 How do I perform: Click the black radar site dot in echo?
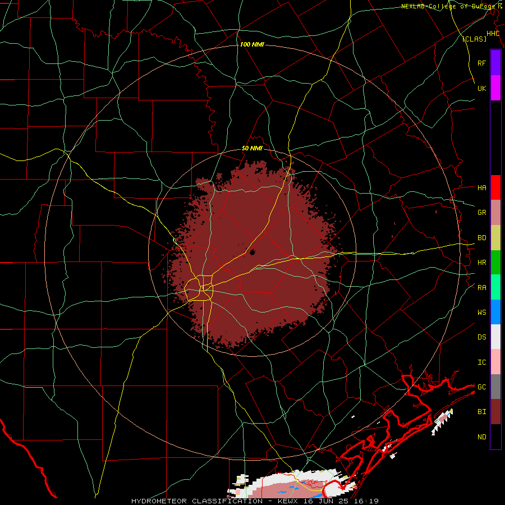(252, 252)
